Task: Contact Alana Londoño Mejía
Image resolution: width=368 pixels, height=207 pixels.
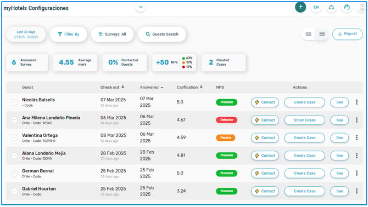Action: pyautogui.click(x=265, y=156)
